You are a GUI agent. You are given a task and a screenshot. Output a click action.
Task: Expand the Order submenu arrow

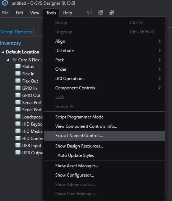pyautogui.click(x=159, y=69)
